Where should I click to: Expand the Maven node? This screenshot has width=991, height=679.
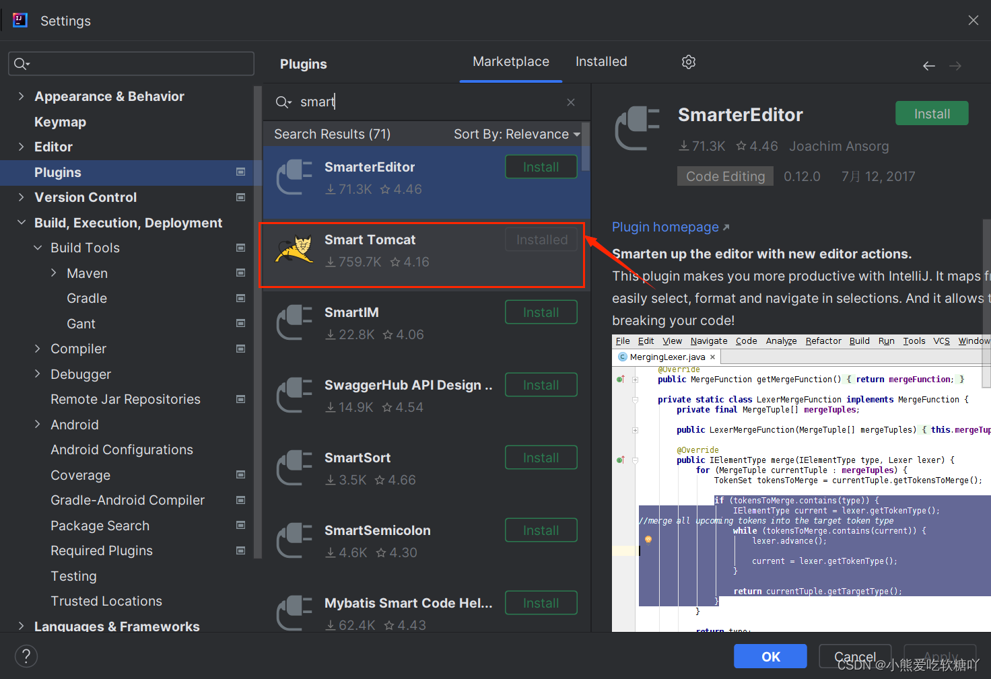(54, 273)
